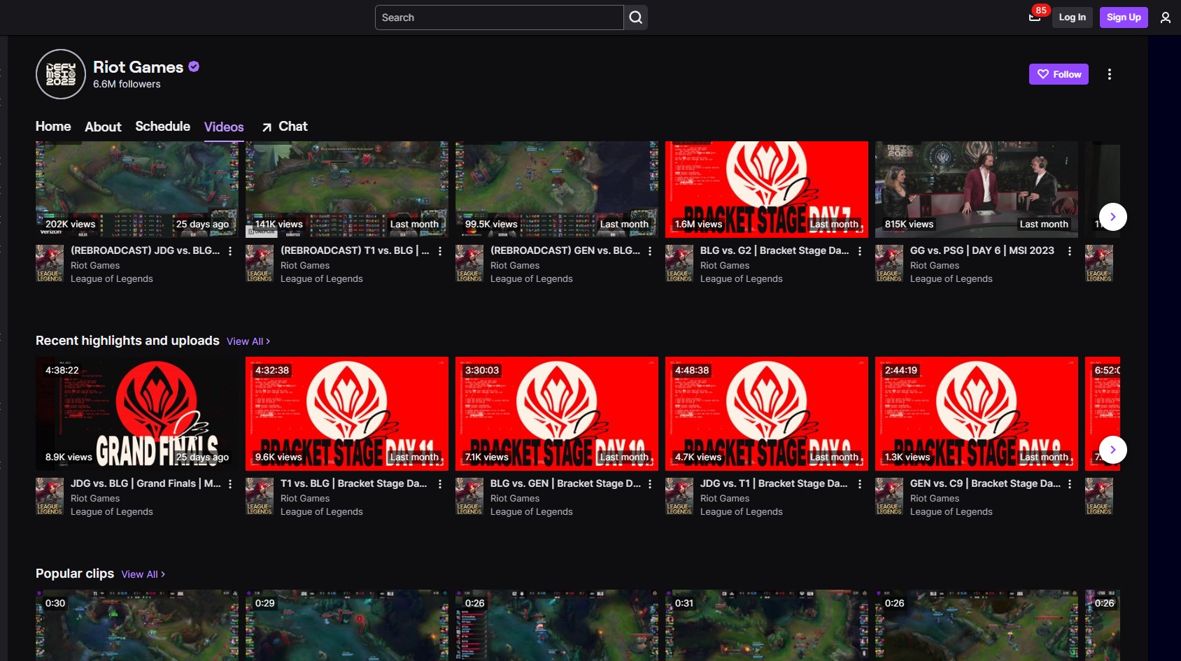Screen dimensions: 1181x661
Task: Click League of Legends box art beside GEN vs. C9
Action: click(889, 497)
